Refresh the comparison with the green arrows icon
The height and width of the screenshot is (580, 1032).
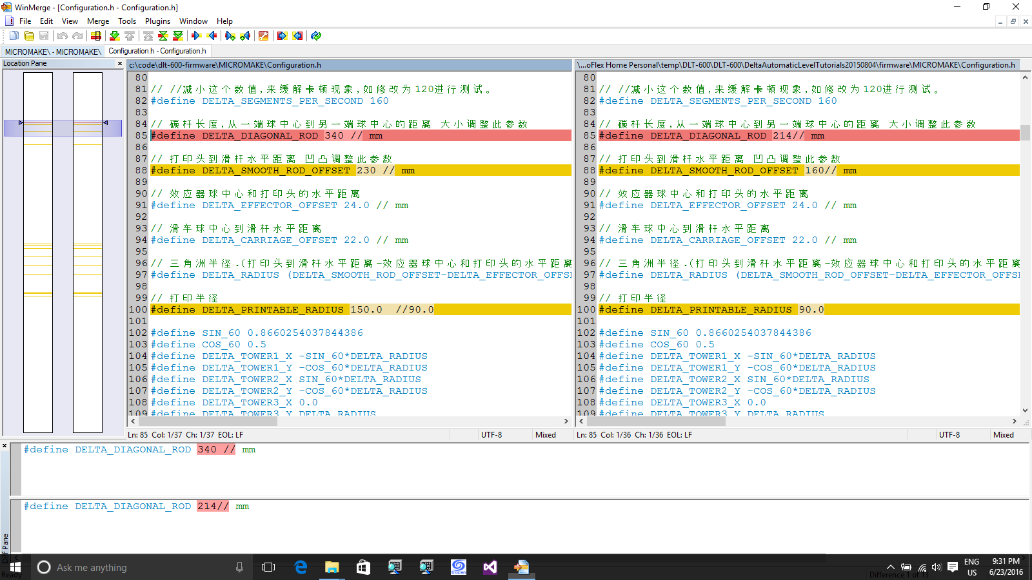(x=316, y=36)
